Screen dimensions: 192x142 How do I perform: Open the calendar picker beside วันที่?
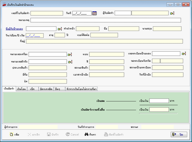click(94, 13)
